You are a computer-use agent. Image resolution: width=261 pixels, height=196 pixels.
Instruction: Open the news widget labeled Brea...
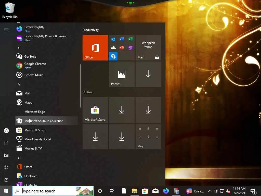(195, 191)
